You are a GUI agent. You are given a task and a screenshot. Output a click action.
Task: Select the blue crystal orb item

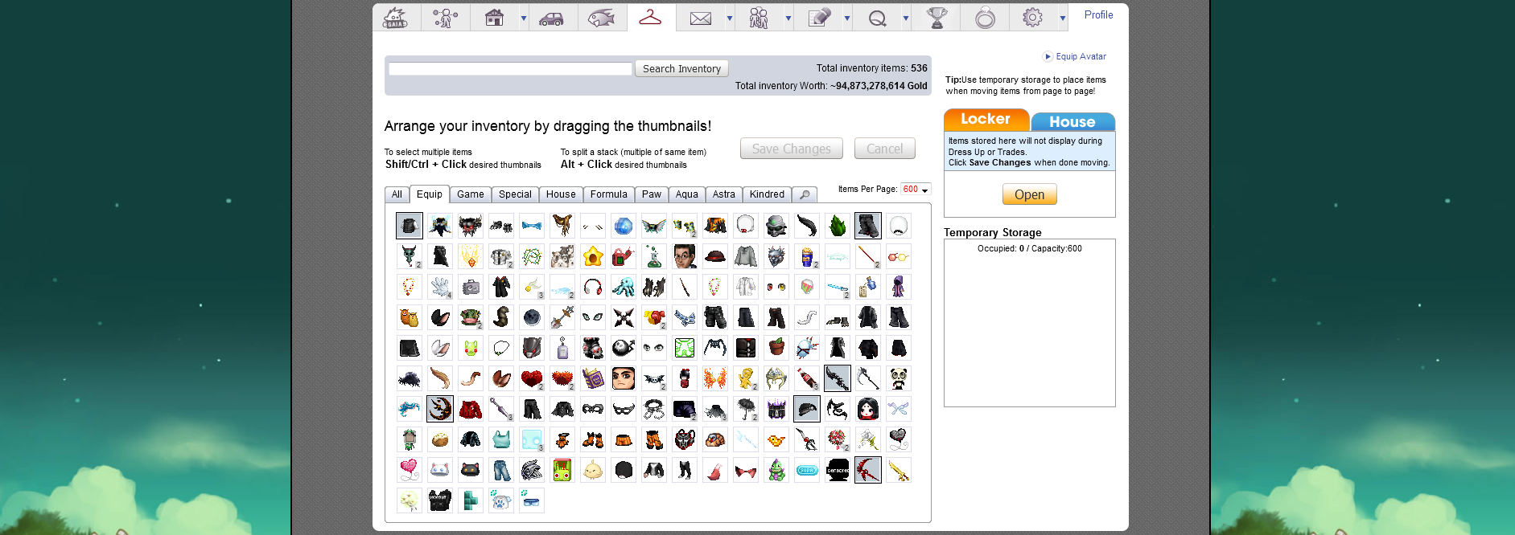click(x=624, y=226)
